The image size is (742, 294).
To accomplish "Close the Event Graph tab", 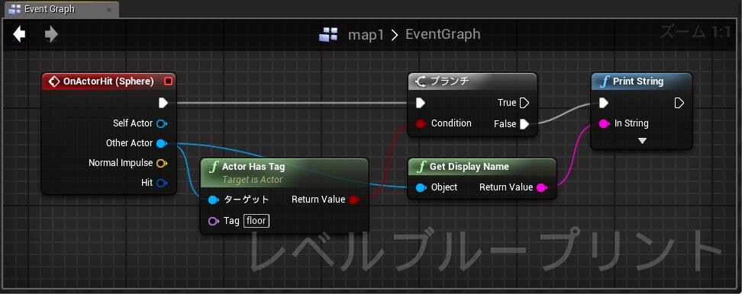I will coord(109,9).
